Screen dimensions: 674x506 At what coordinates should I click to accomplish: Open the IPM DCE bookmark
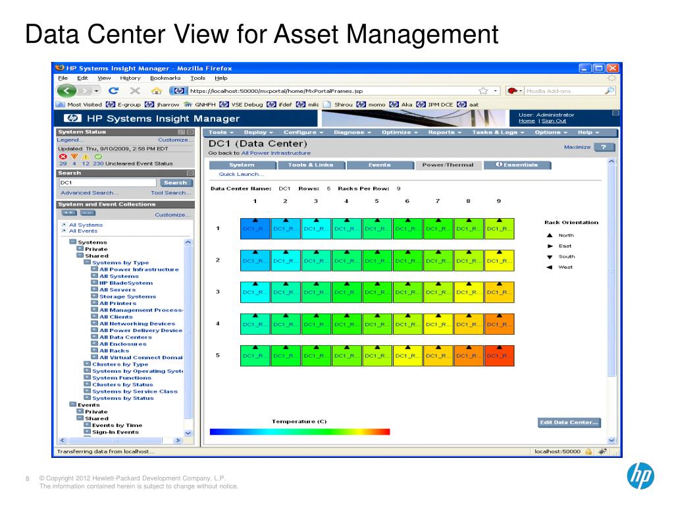tap(435, 105)
